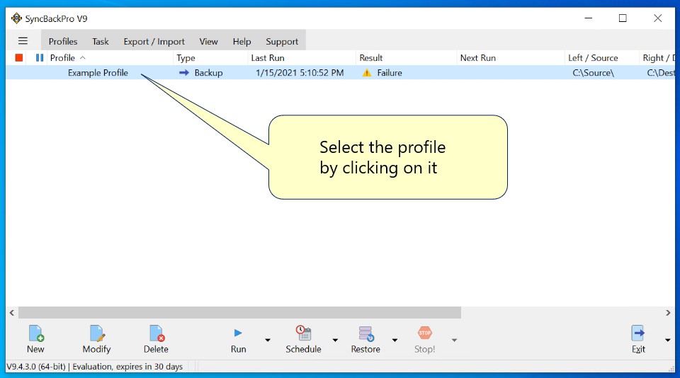Maximize the SyncBackPro window

coord(623,18)
